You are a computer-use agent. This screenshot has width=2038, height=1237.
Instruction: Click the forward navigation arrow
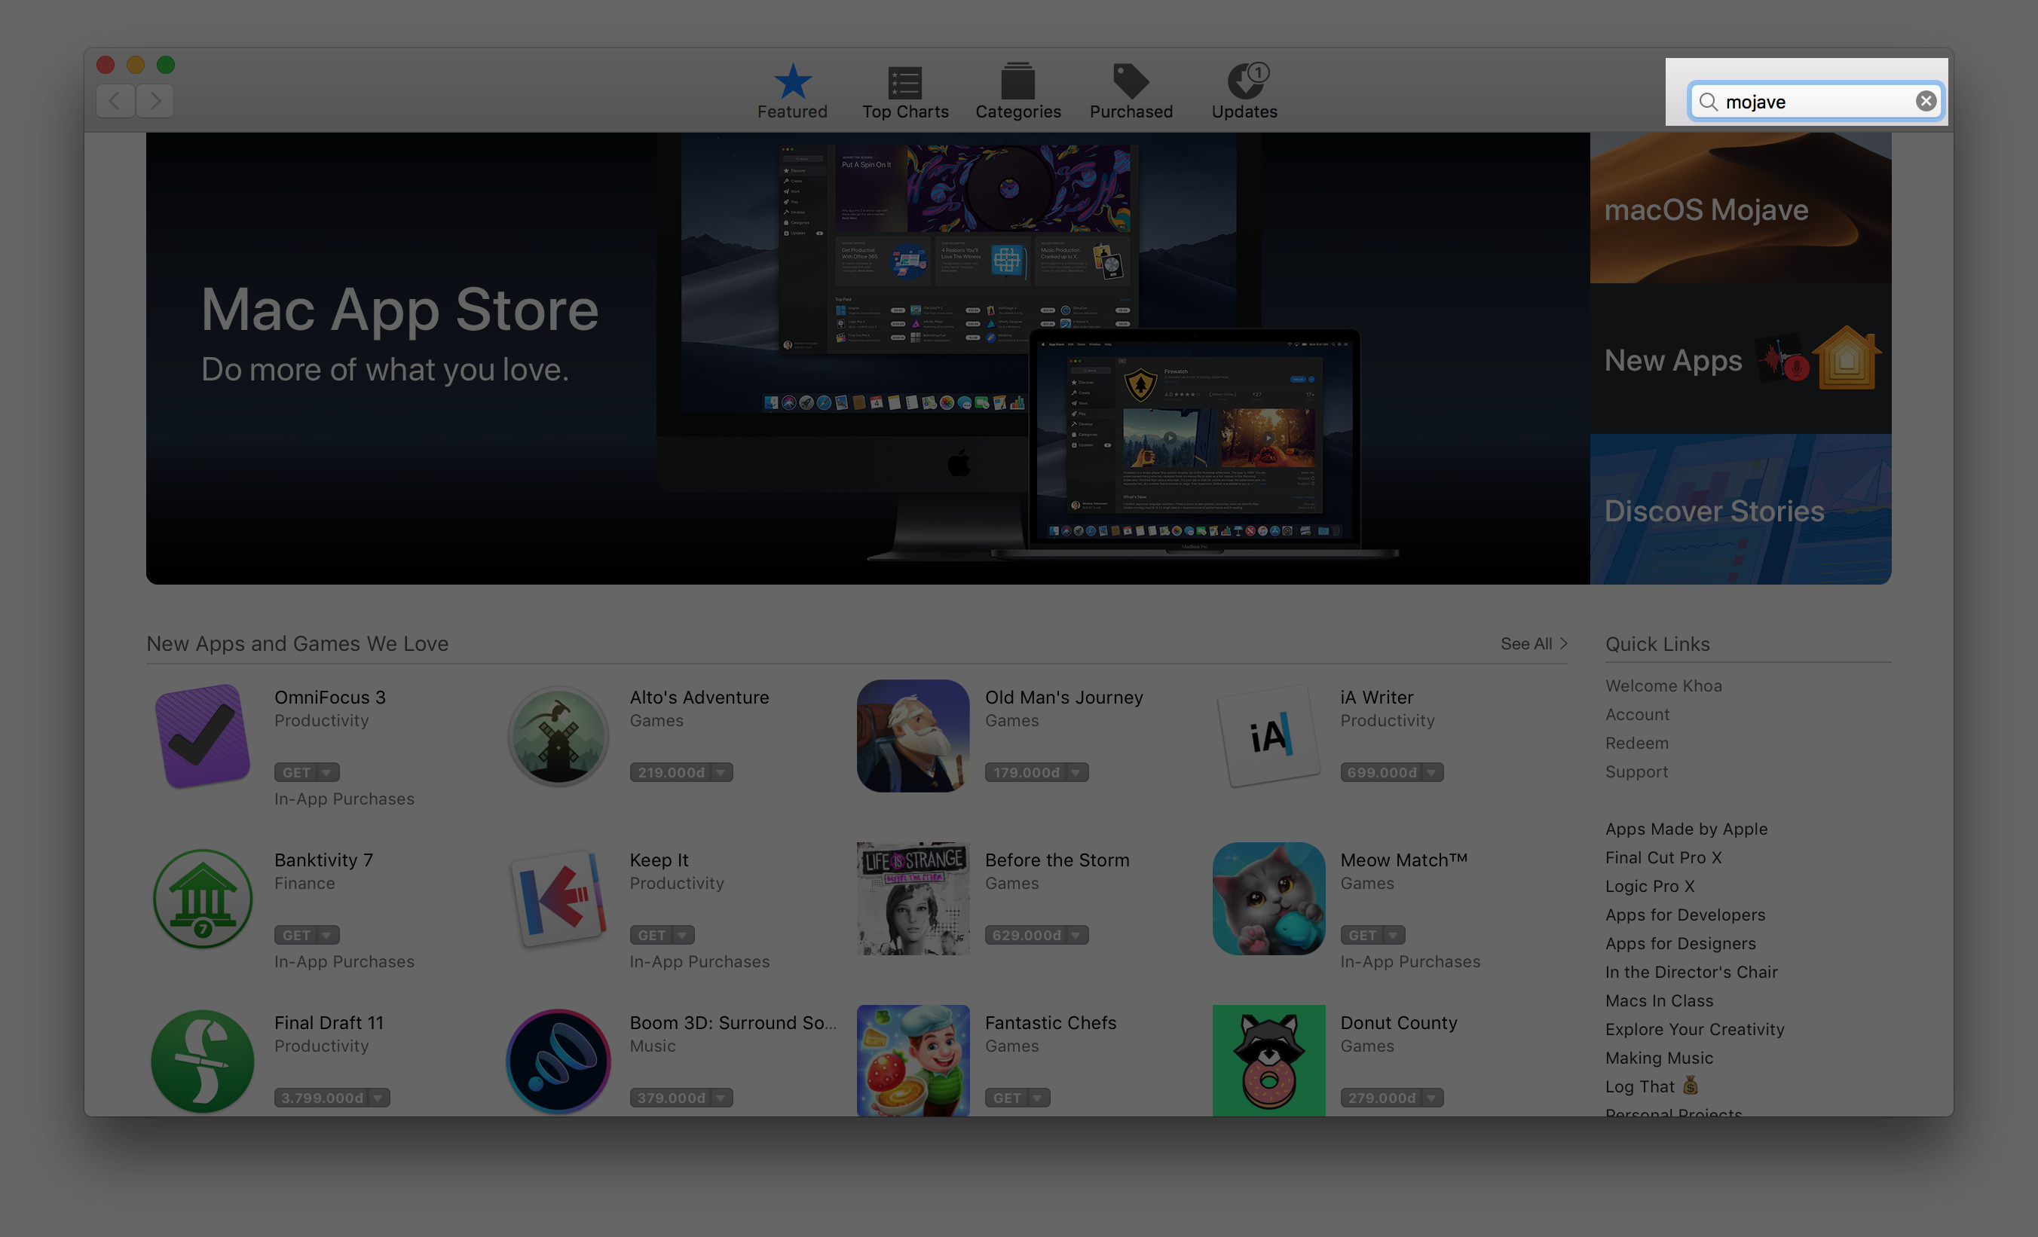(155, 101)
